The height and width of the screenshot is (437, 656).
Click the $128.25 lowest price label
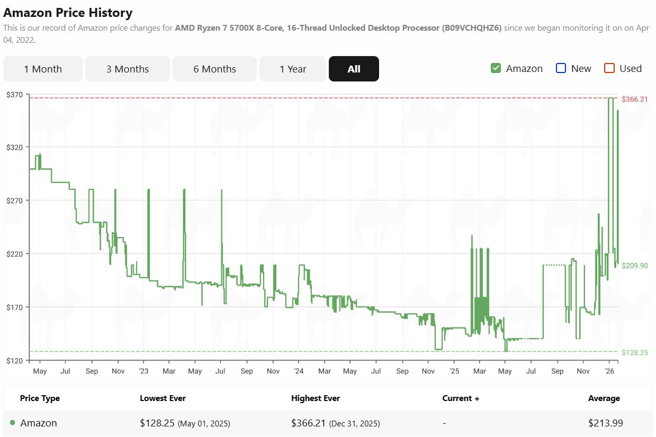pyautogui.click(x=634, y=352)
